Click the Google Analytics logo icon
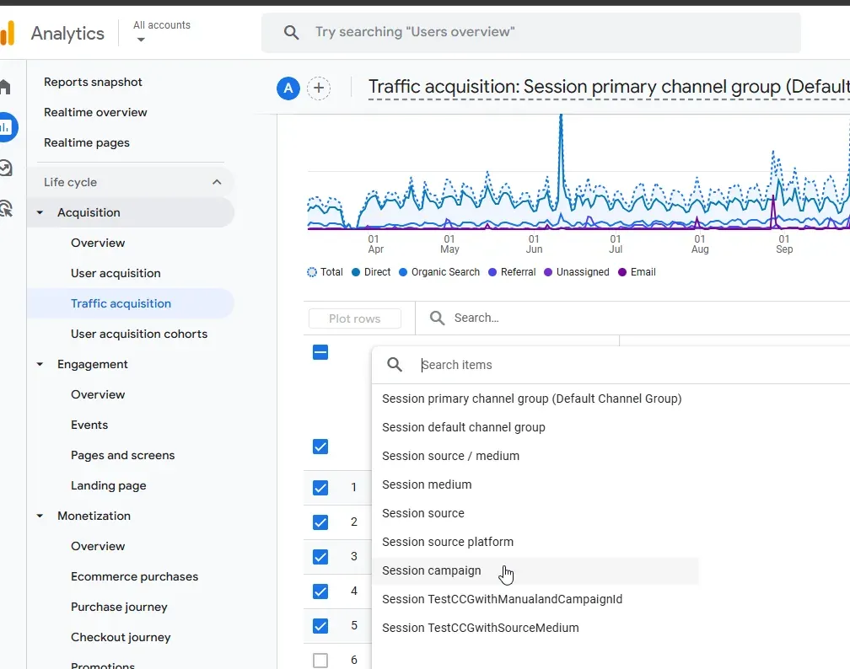The width and height of the screenshot is (850, 669). pyautogui.click(x=8, y=33)
